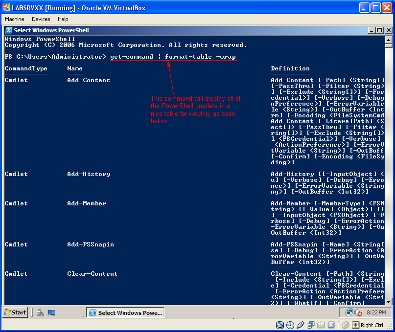Click the Clear-Content name cell
The image size is (395, 332).
pos(93,274)
